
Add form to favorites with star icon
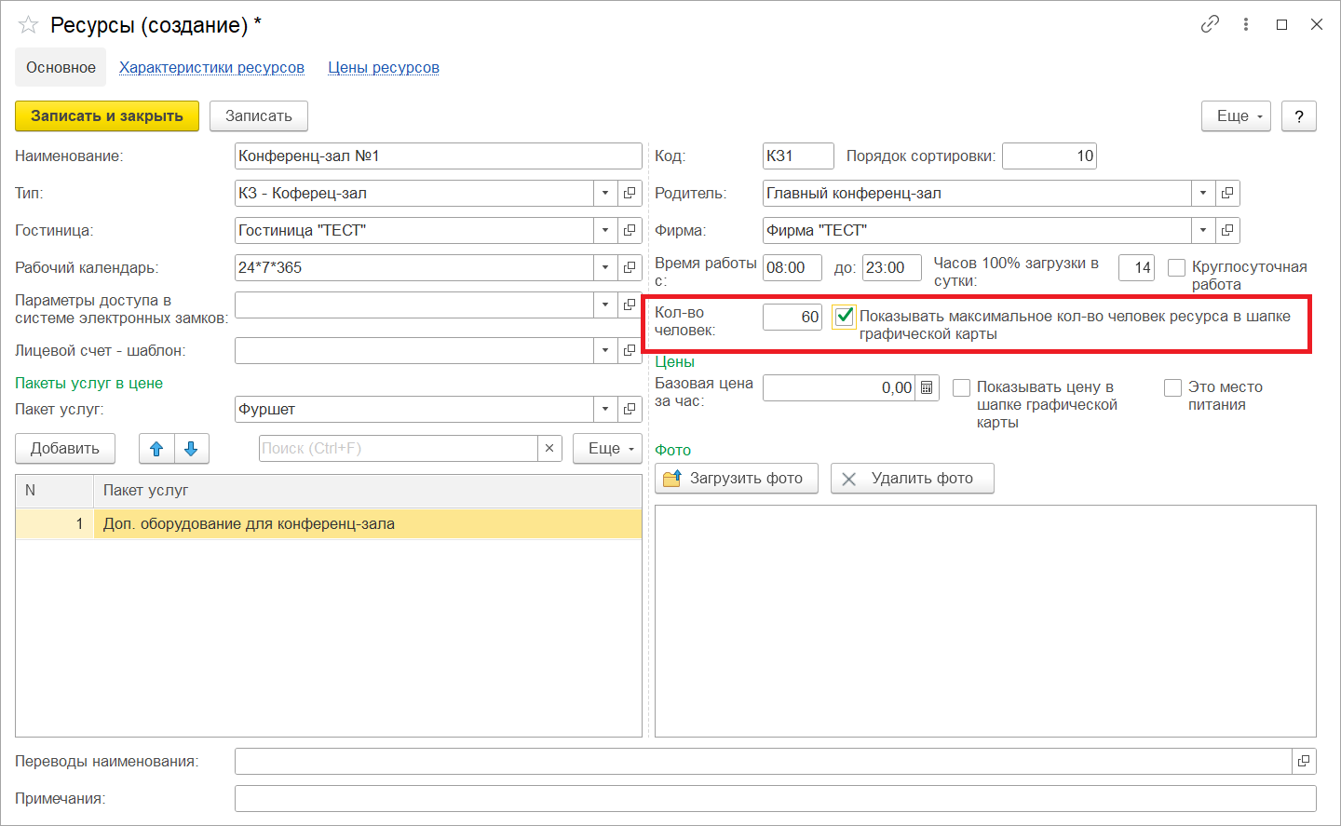[x=28, y=25]
